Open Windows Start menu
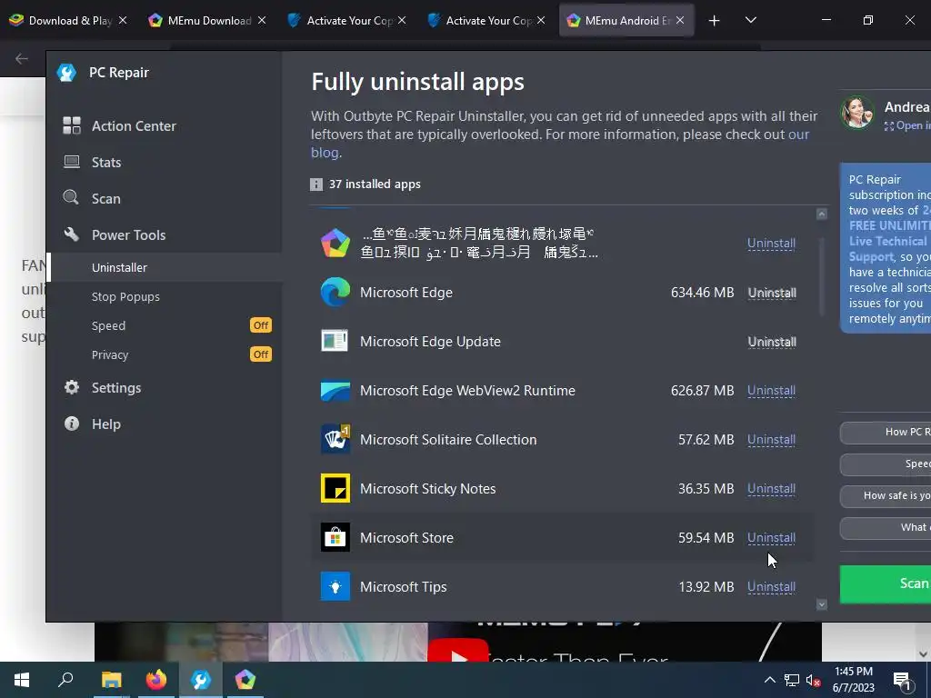The image size is (931, 698). (22, 680)
